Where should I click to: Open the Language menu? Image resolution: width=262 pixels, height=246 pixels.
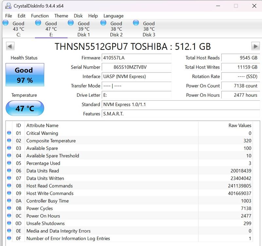coord(113,16)
